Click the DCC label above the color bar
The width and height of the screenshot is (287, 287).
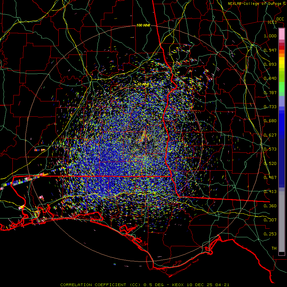coord(280,19)
